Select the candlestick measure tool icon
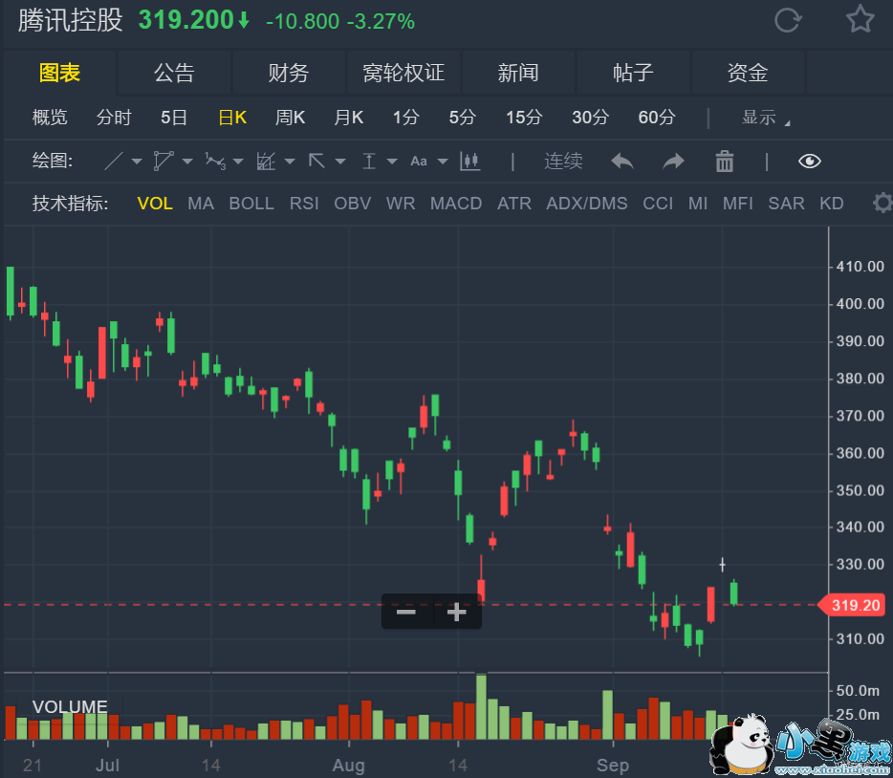This screenshot has width=893, height=778. pyautogui.click(x=468, y=162)
